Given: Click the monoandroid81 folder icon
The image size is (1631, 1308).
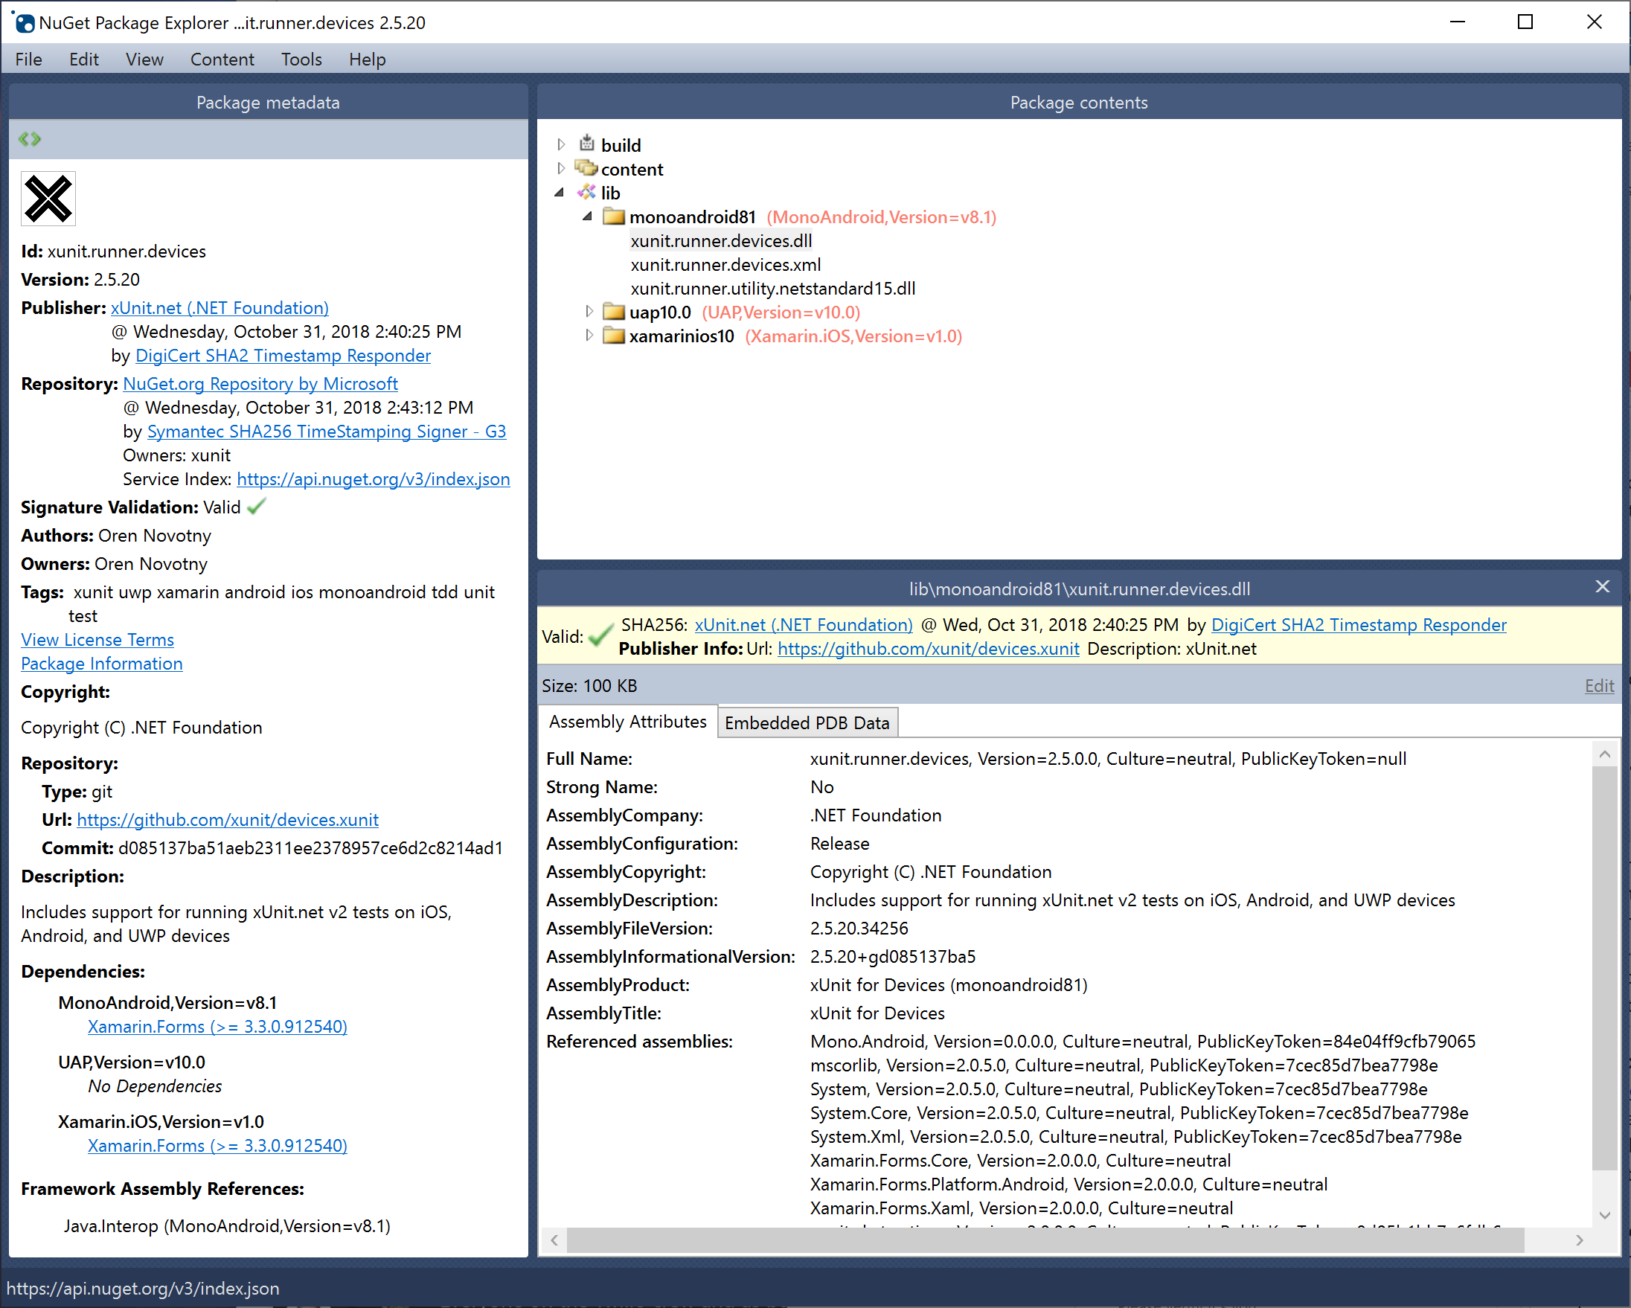Looking at the screenshot, I should coord(614,217).
